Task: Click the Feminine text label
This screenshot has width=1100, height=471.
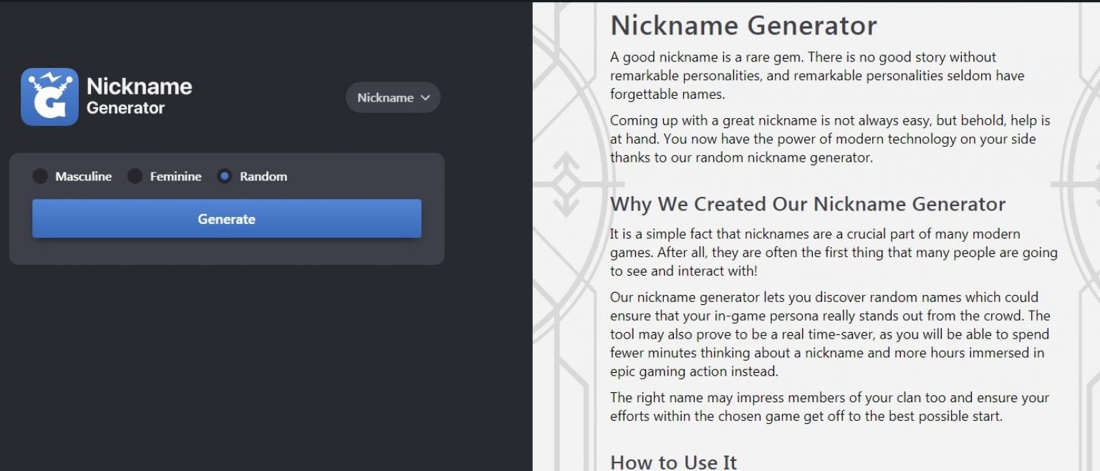Action: click(x=175, y=176)
